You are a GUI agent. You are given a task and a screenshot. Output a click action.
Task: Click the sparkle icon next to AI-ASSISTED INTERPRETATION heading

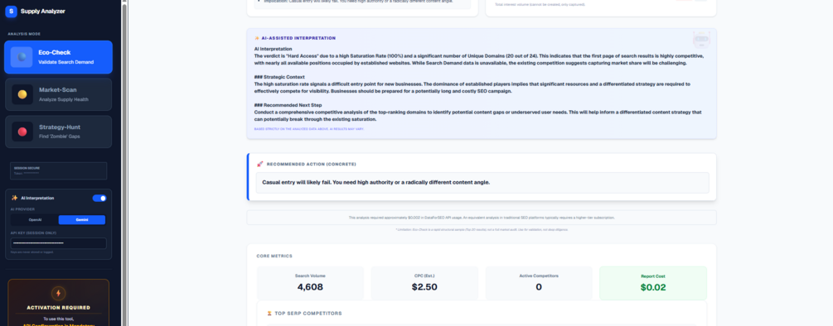point(257,38)
